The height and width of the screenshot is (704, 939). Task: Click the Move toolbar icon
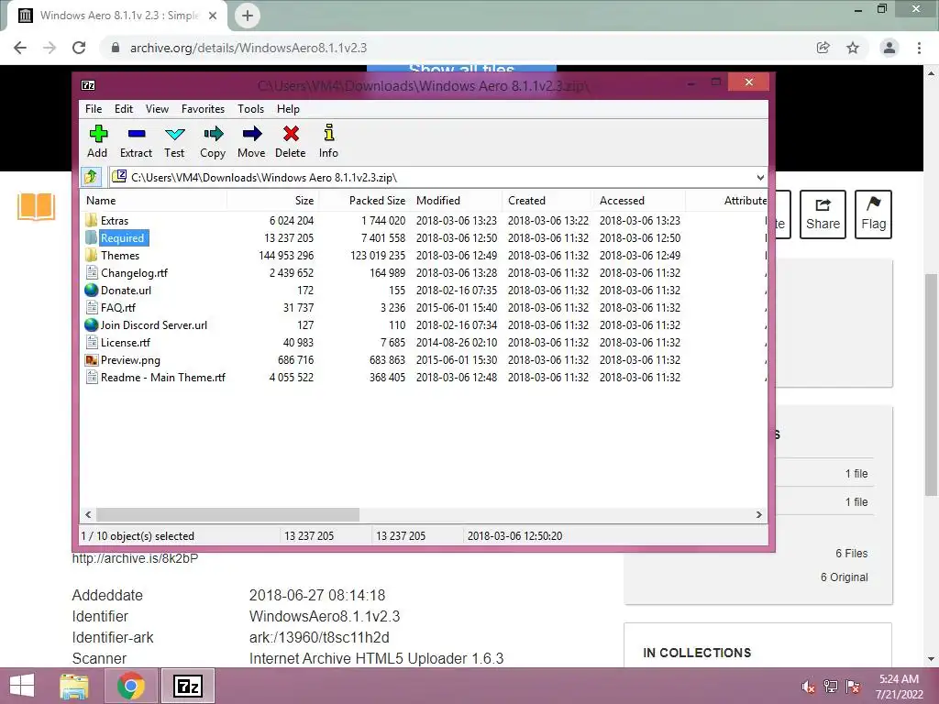(251, 134)
